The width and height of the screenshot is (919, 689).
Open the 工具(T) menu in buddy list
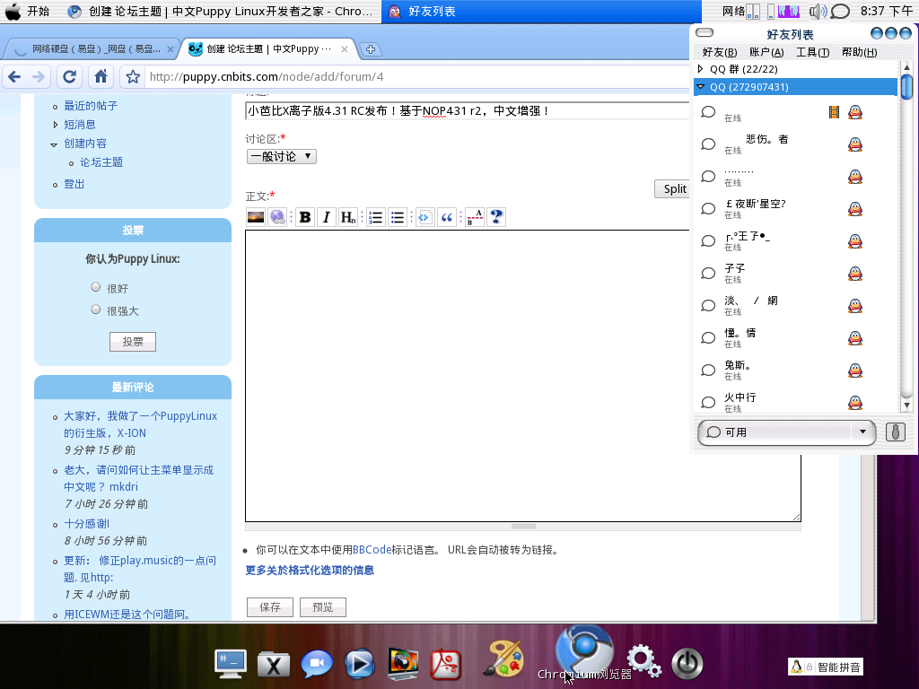(813, 52)
